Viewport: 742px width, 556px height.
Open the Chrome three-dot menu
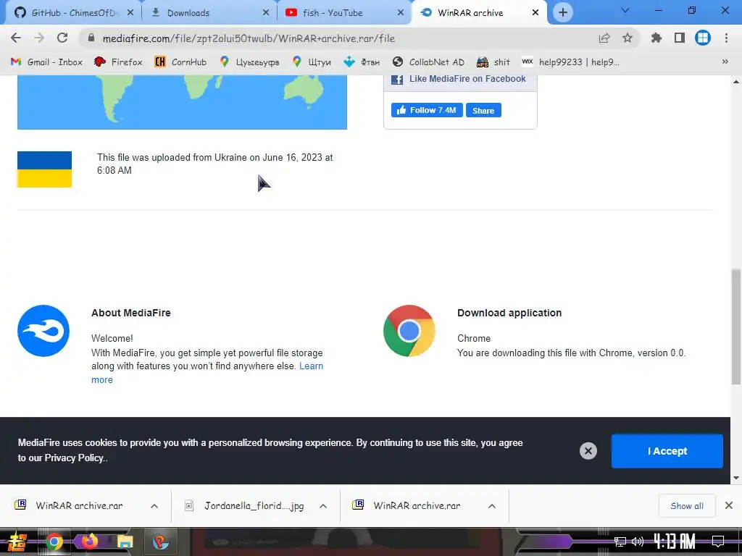pyautogui.click(x=726, y=38)
